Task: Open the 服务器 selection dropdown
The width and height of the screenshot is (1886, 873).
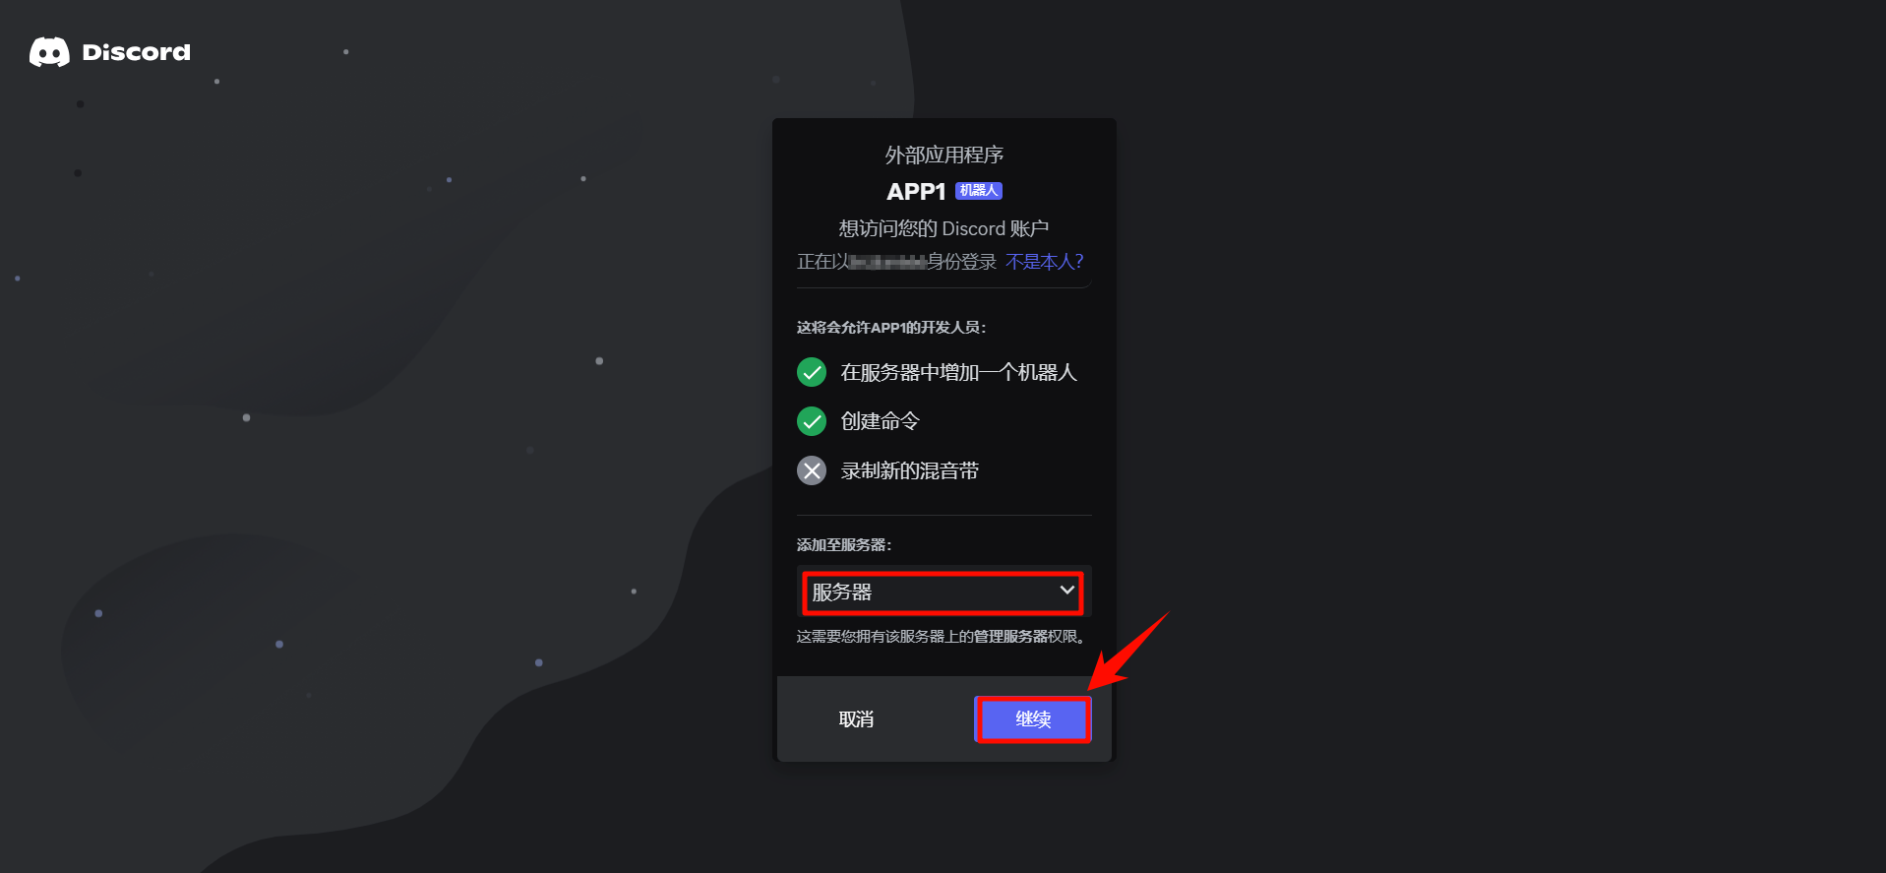Action: (943, 592)
